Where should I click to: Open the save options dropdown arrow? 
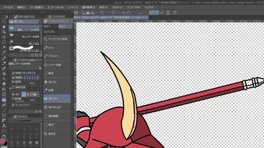(x=97, y=13)
